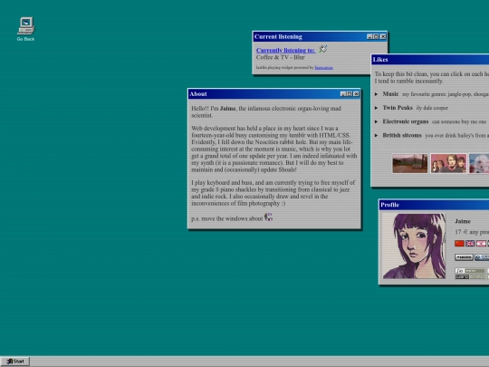Click the 'Coffee & TV - Blur' track text
This screenshot has width=489, height=367.
click(x=281, y=57)
